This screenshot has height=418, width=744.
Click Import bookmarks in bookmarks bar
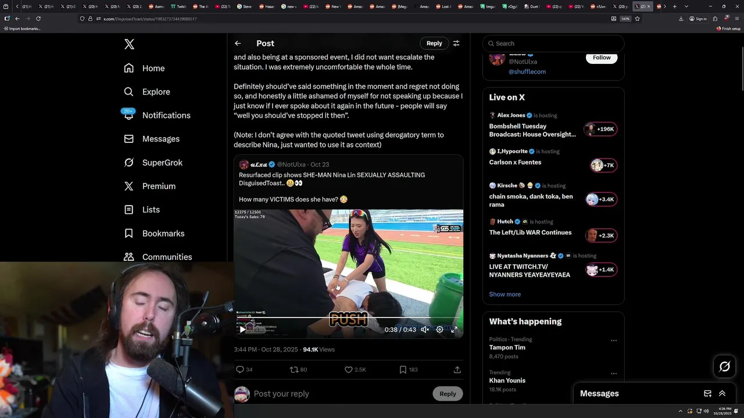22,28
